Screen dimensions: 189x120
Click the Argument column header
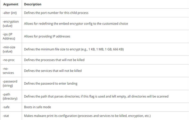click(11, 4)
